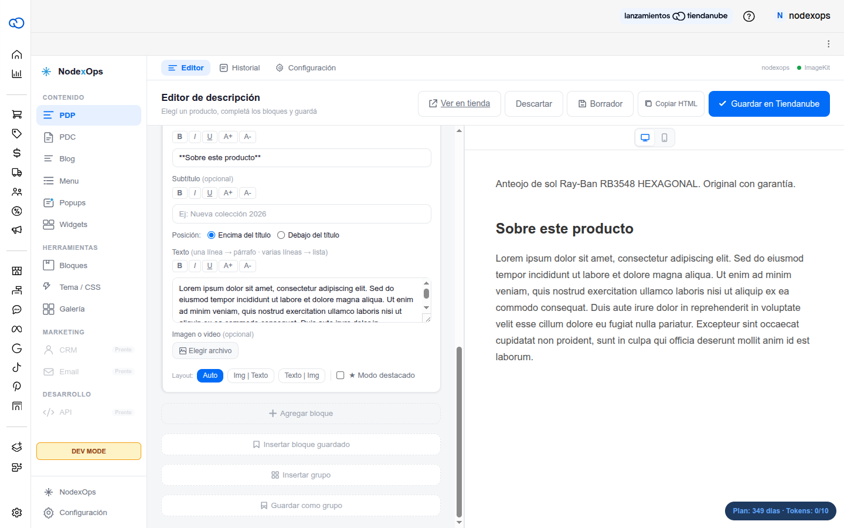Click Insertar grupo
Screen dimensions: 844x528
coord(301,475)
